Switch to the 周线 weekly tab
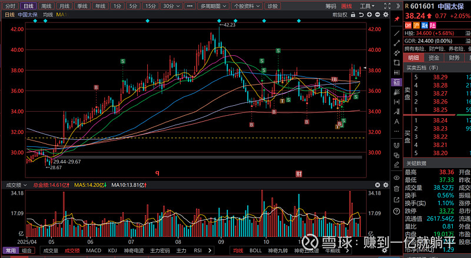This screenshot has width=471, height=258. 45,5
